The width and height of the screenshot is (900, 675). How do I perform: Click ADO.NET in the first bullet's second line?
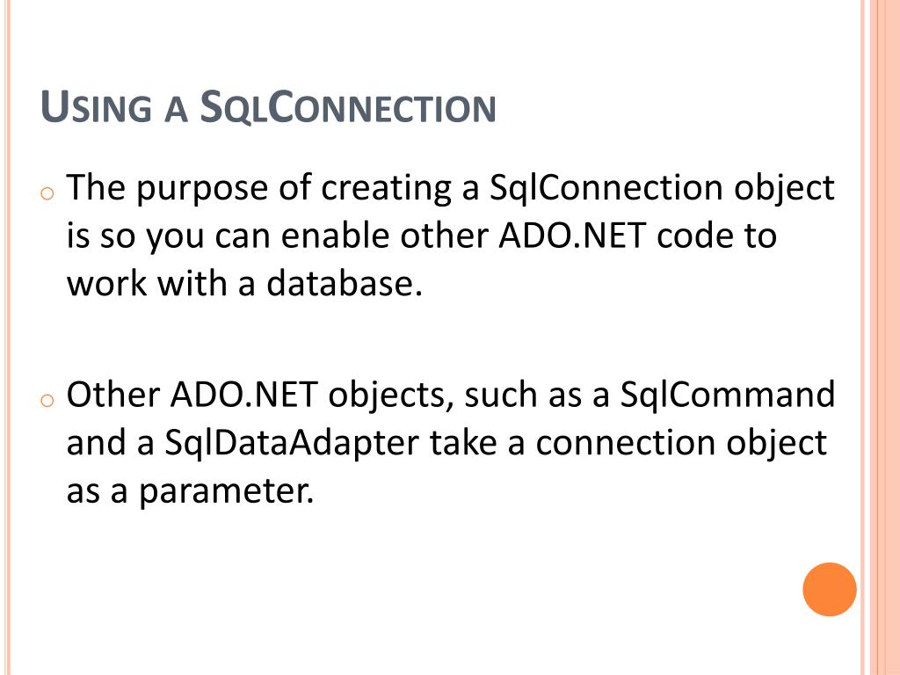pos(572,236)
